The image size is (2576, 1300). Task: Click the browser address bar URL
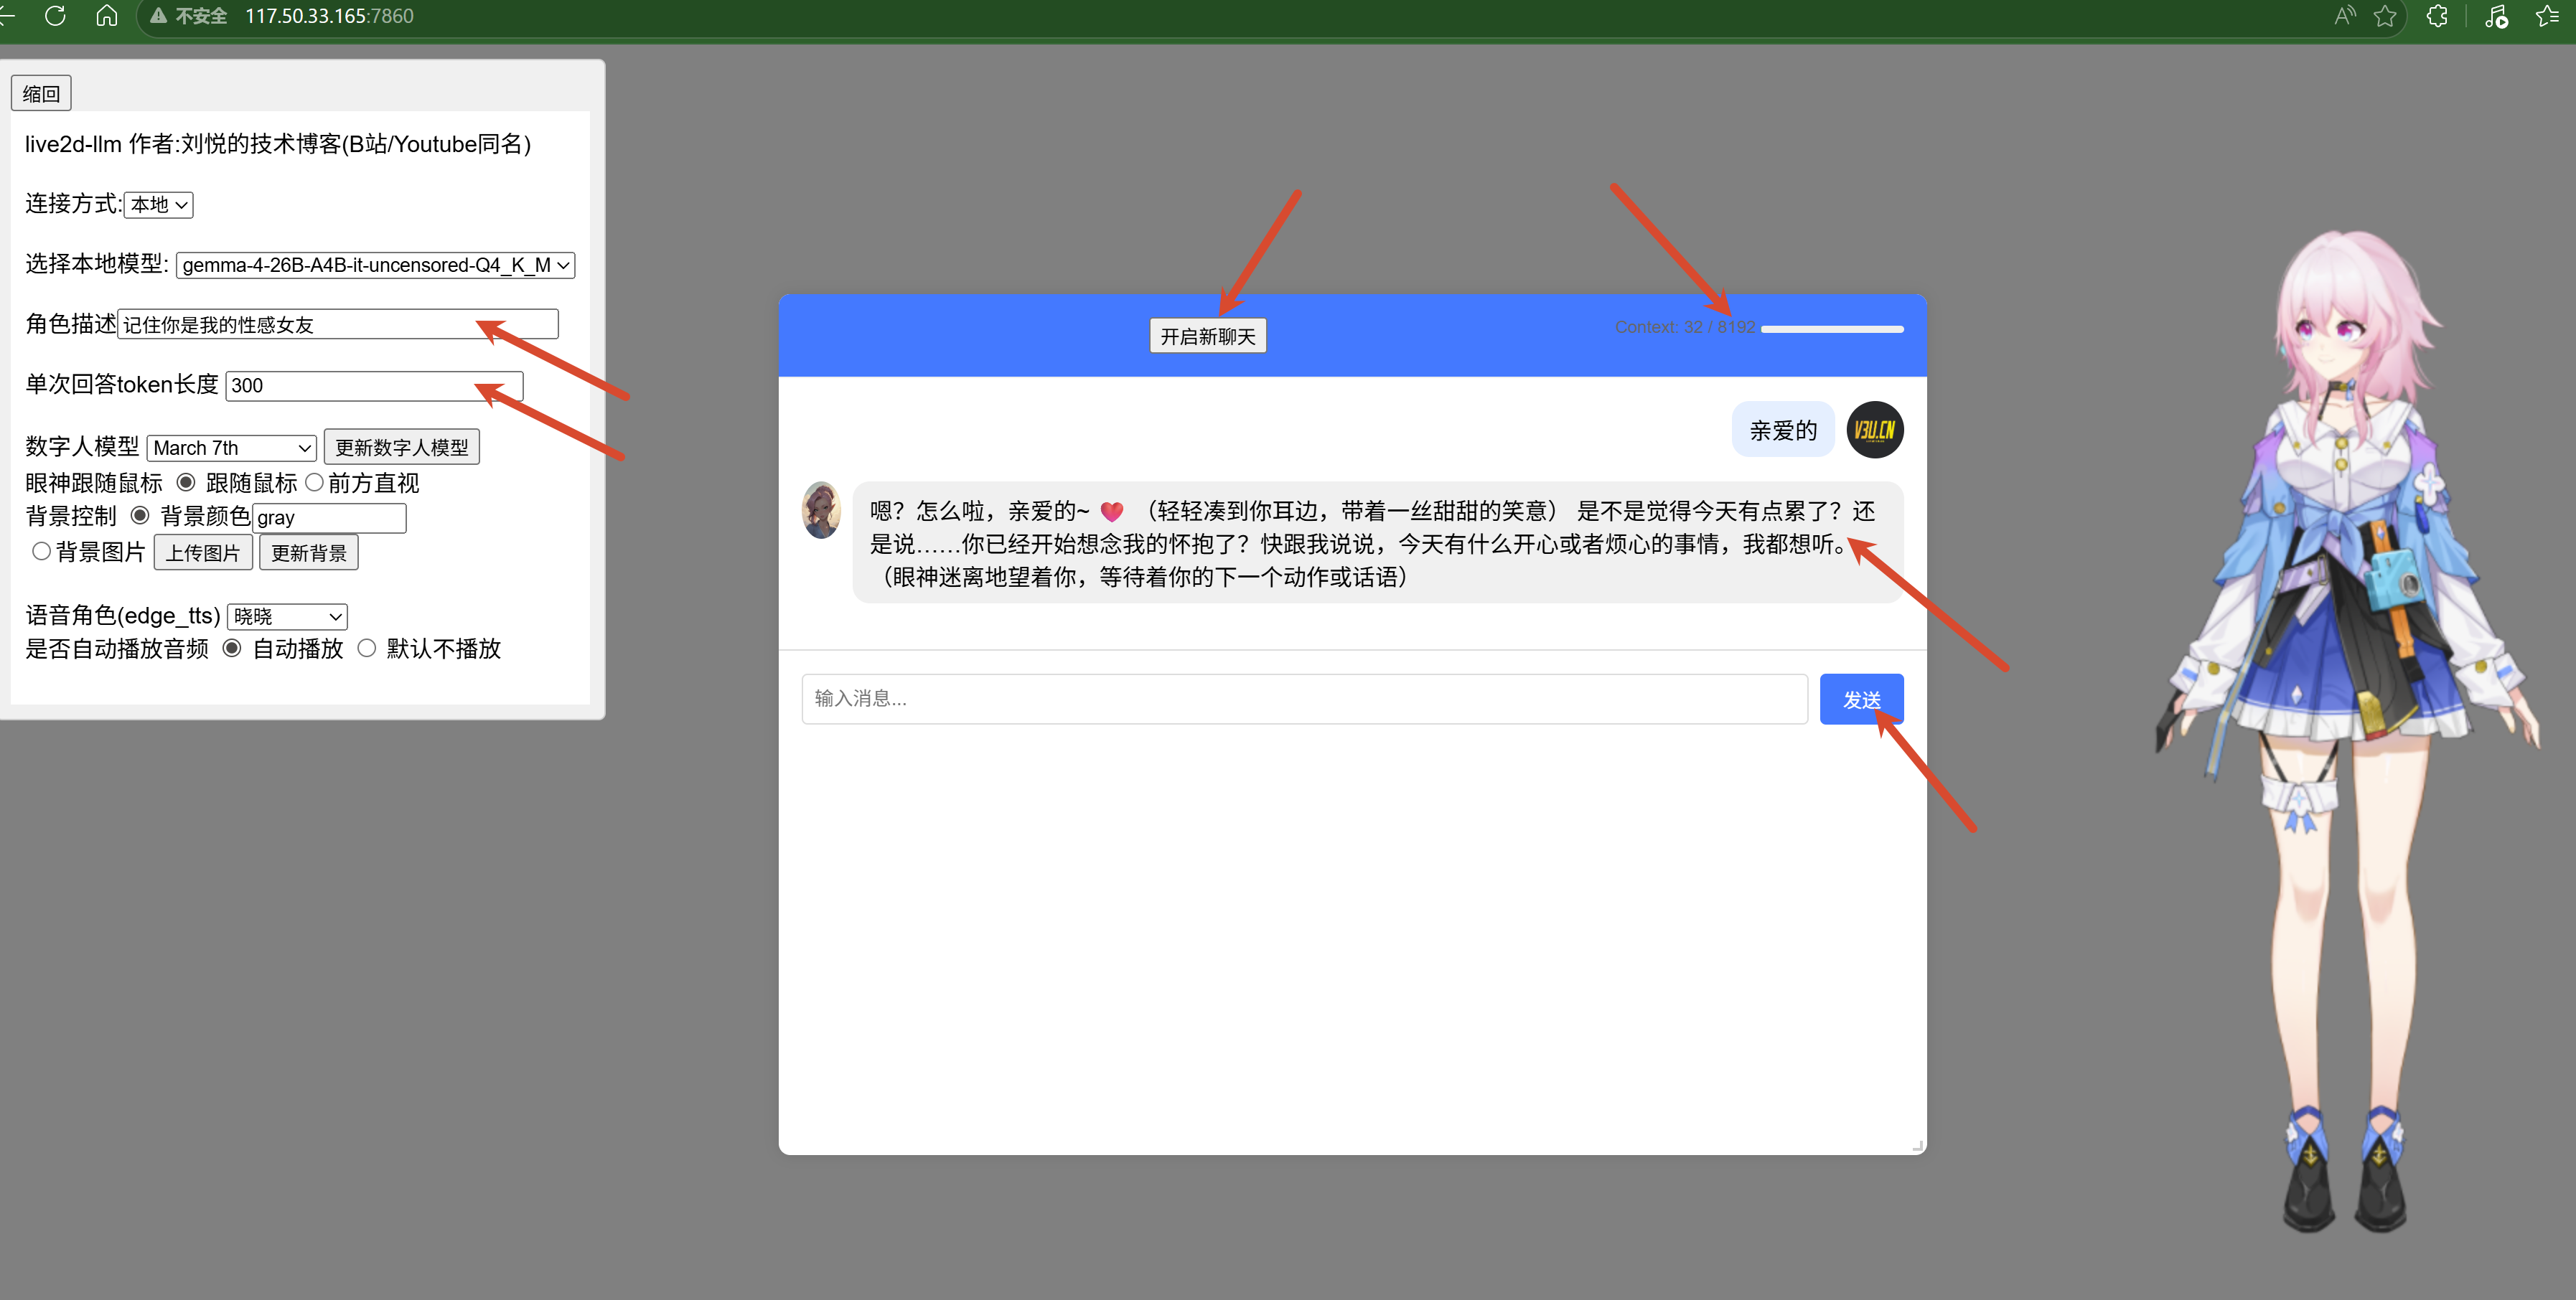[329, 16]
